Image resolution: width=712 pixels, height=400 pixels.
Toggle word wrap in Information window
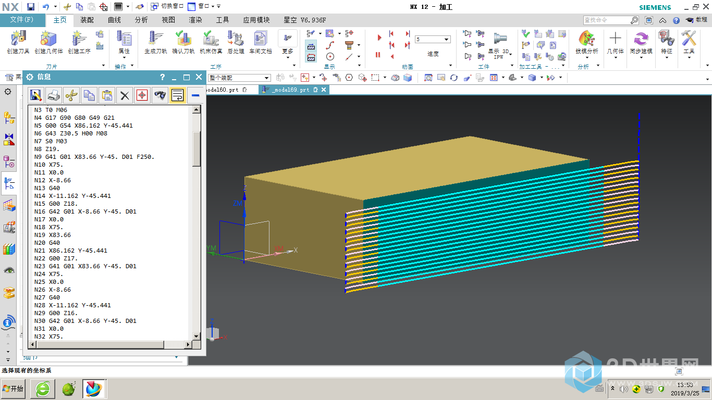point(178,95)
